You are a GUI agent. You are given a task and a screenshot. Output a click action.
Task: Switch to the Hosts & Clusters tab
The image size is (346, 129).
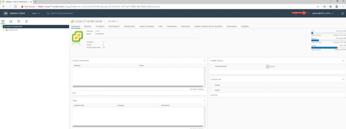pyautogui.click(x=147, y=26)
